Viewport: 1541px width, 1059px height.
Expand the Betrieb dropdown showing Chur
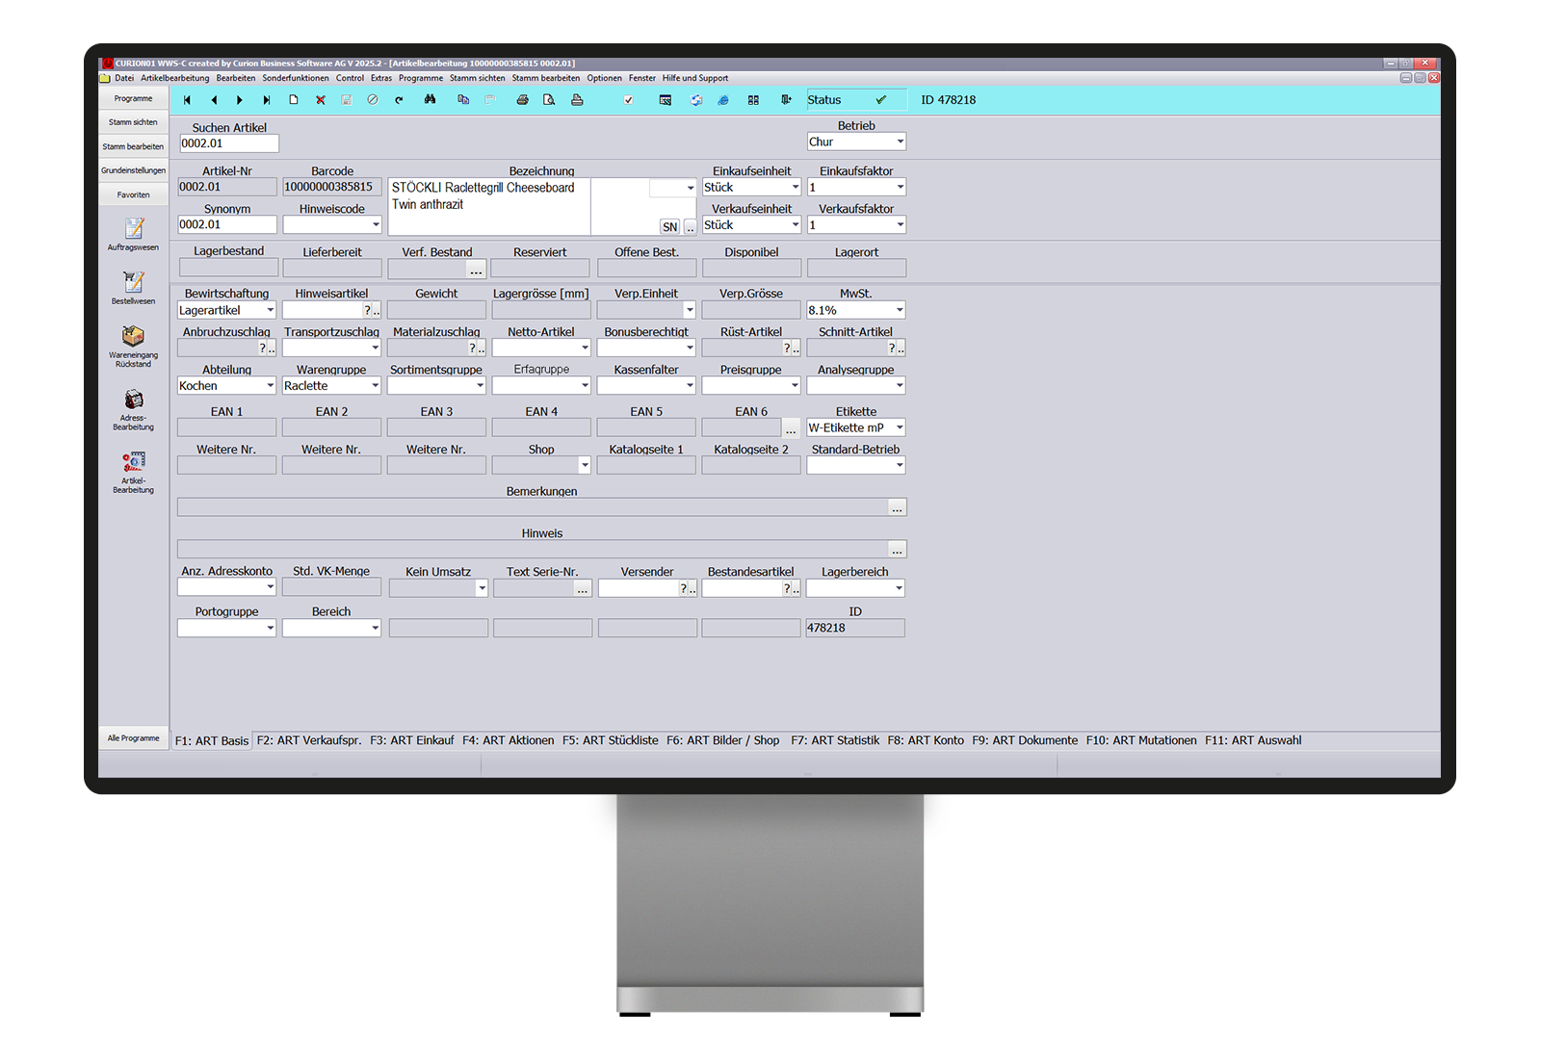click(x=900, y=142)
